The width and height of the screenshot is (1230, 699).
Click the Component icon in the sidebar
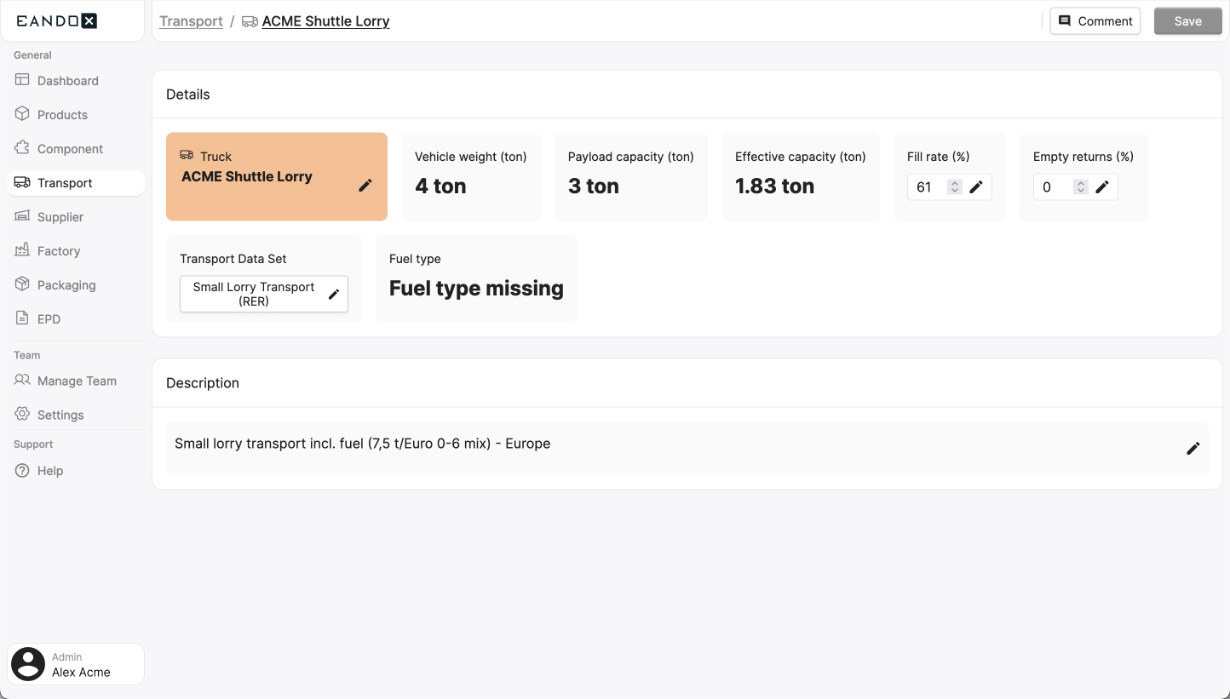(22, 148)
